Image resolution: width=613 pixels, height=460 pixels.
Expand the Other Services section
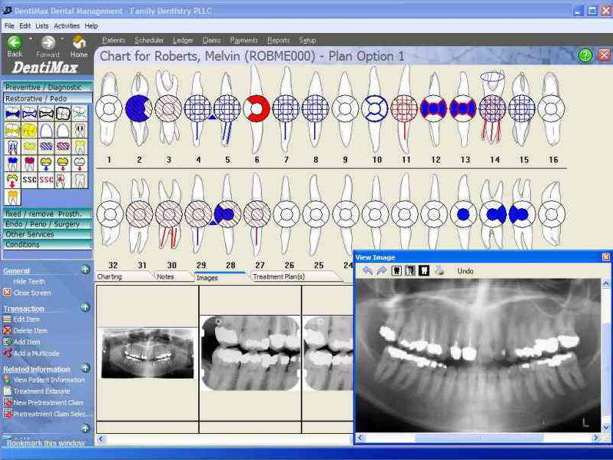pyautogui.click(x=48, y=234)
